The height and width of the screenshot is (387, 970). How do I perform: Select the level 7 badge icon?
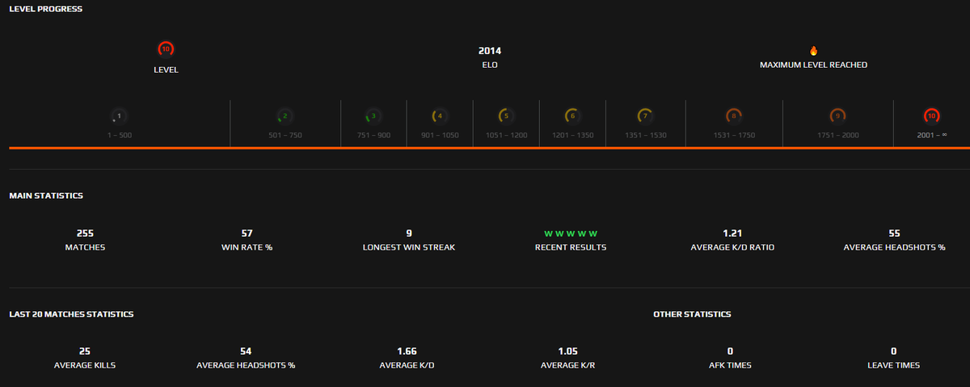pyautogui.click(x=645, y=116)
